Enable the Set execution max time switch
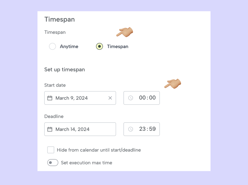Screen dimensions: 248x185 click(53, 163)
